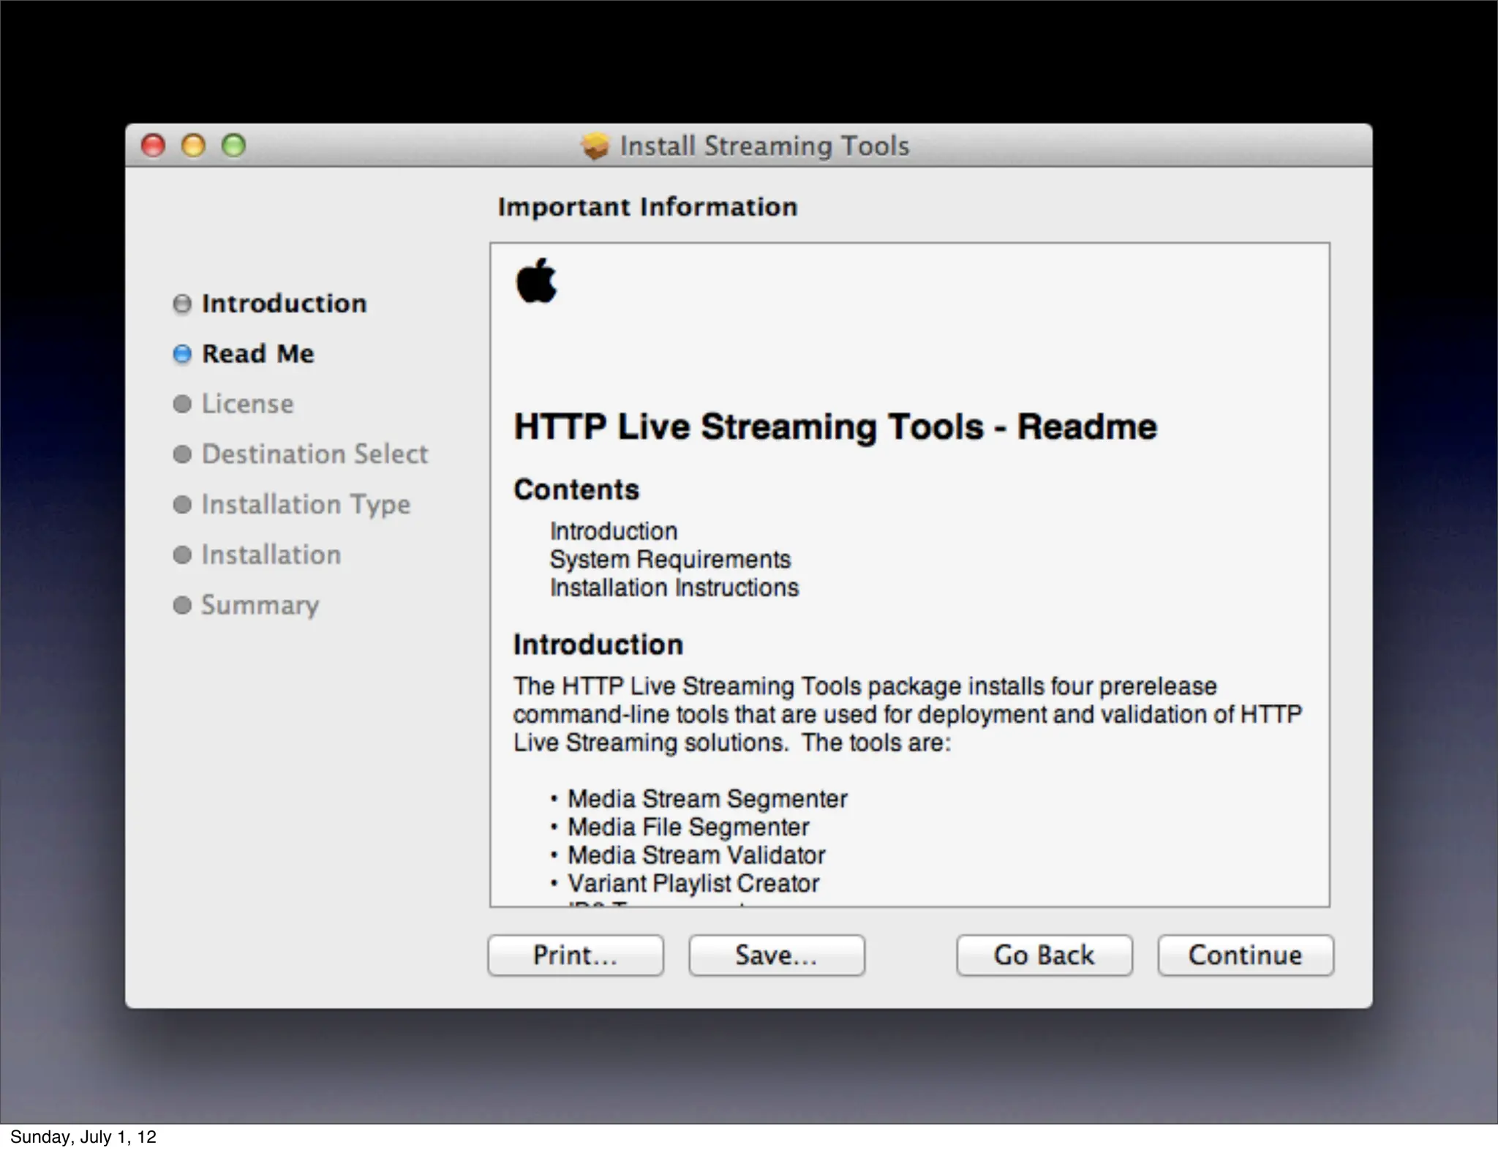The image size is (1498, 1153).
Task: Click Save… to save the readme
Action: 776,955
